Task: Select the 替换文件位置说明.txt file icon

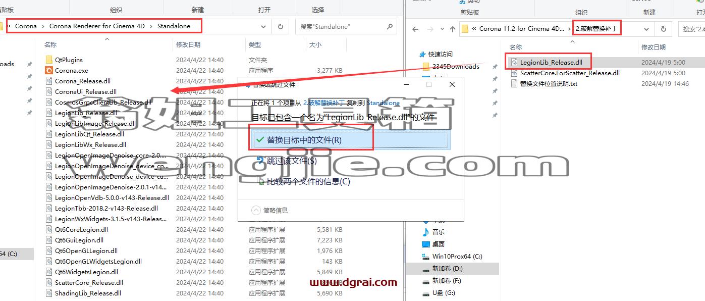Action: click(x=514, y=83)
